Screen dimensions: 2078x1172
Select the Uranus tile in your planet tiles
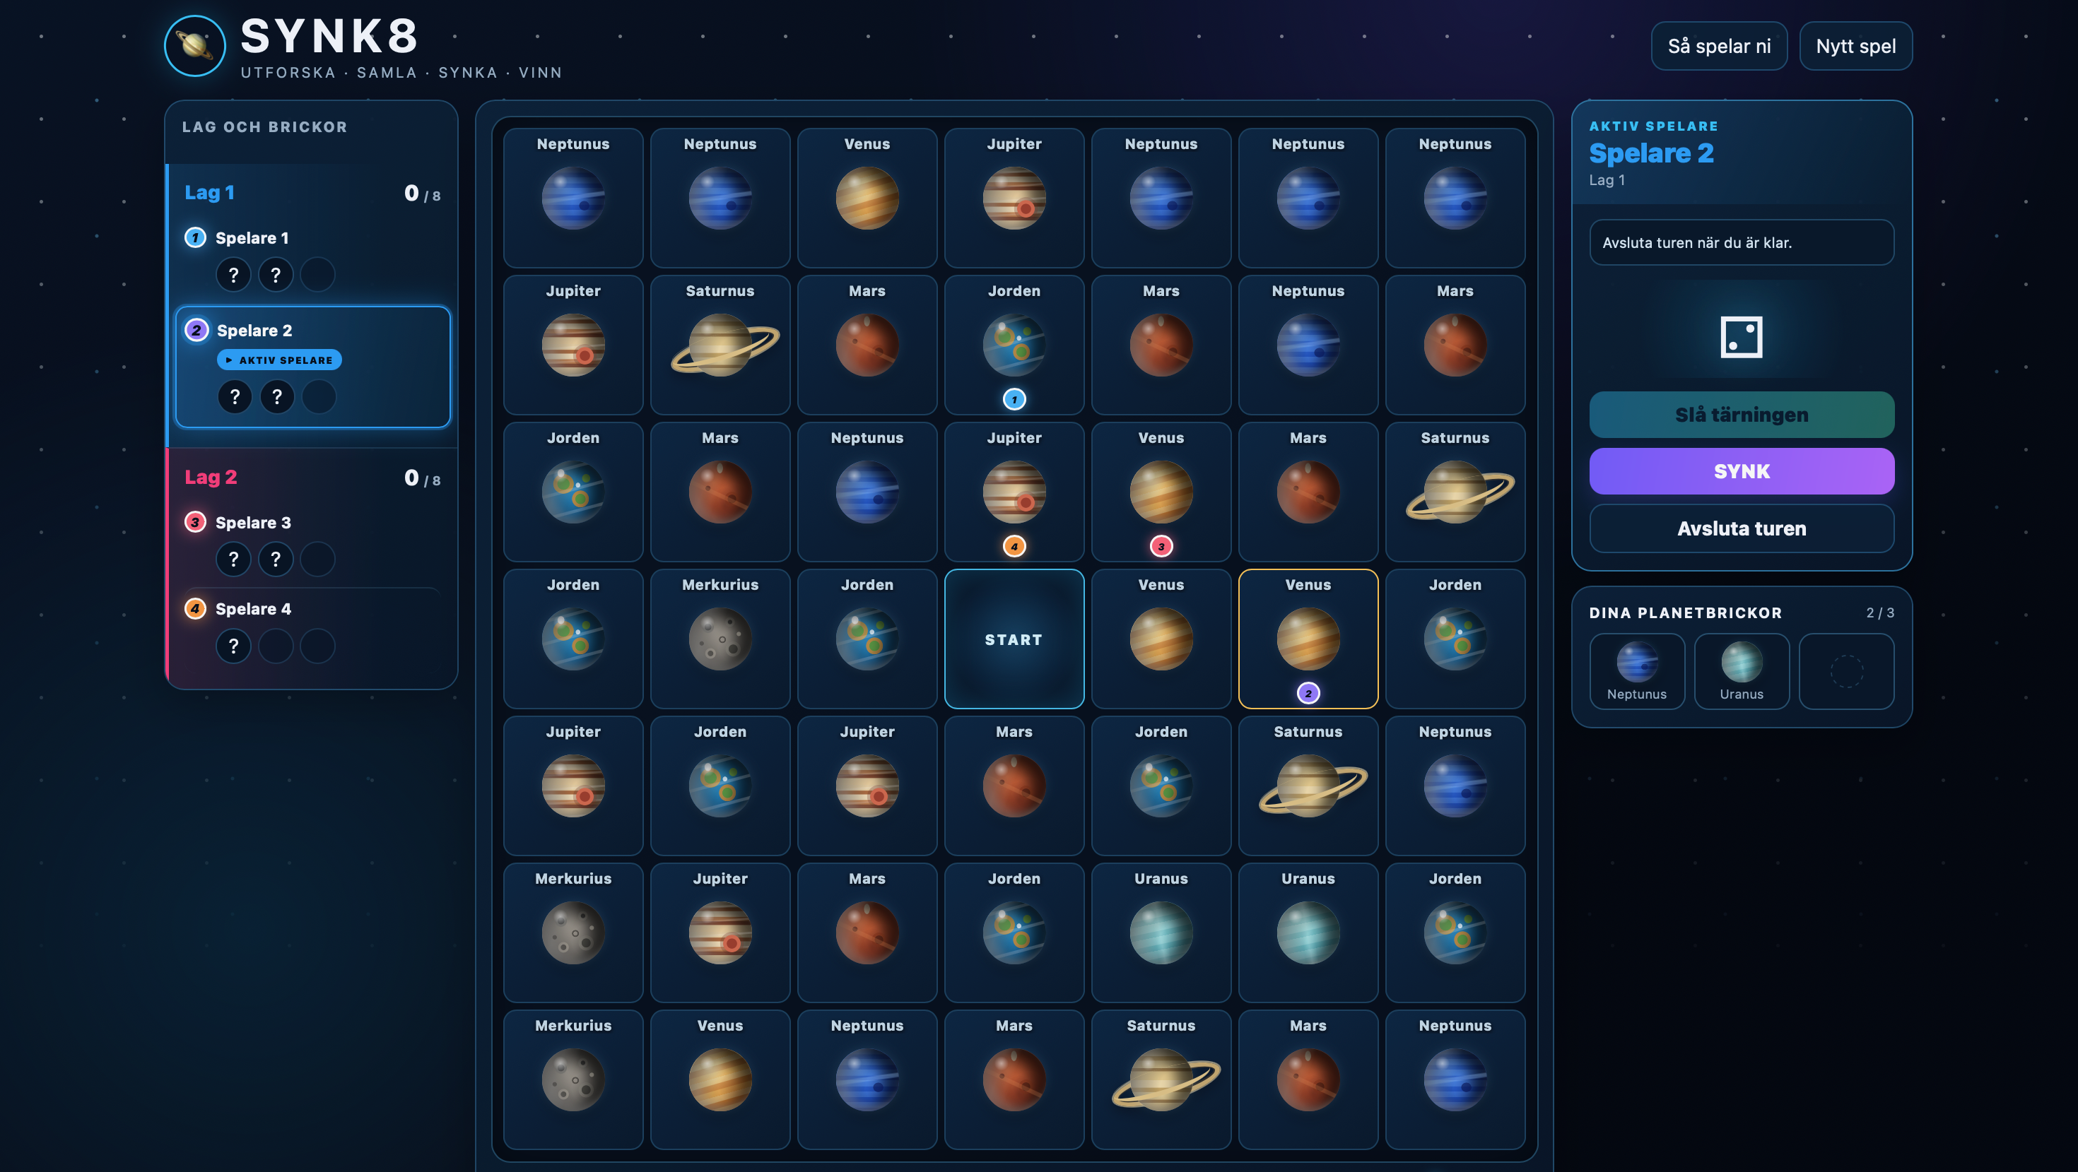[x=1741, y=670]
